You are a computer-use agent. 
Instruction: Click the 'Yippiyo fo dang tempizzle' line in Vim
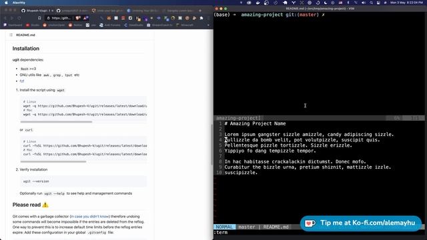270,151
